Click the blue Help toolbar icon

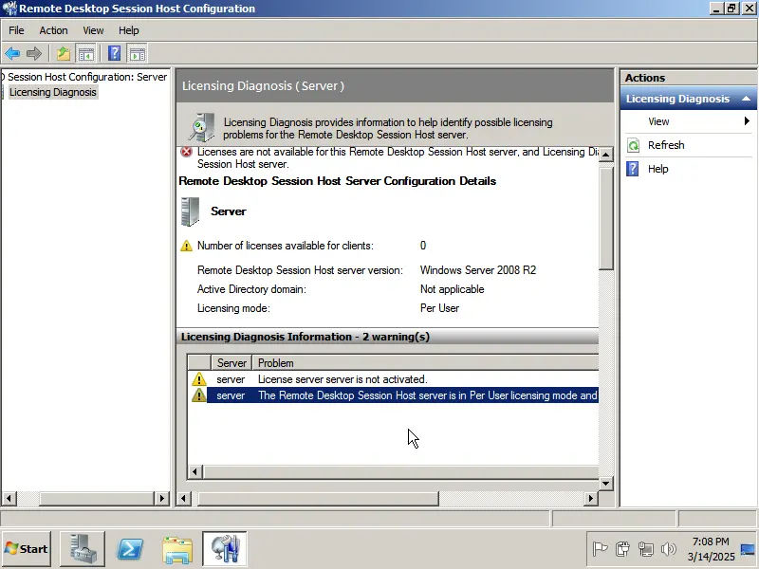pyautogui.click(x=115, y=53)
